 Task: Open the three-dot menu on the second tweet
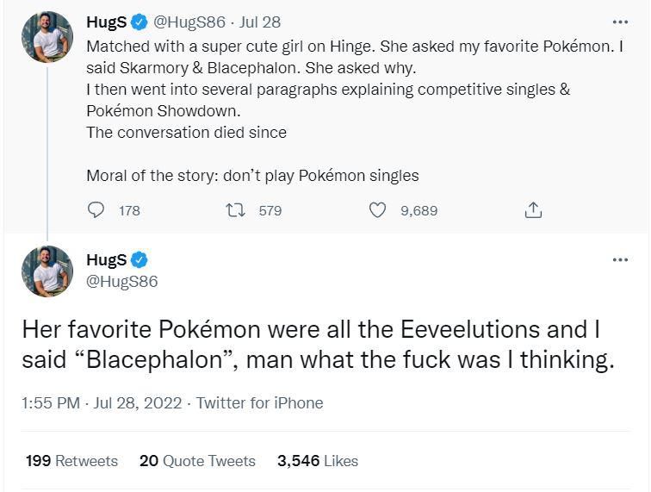point(620,259)
